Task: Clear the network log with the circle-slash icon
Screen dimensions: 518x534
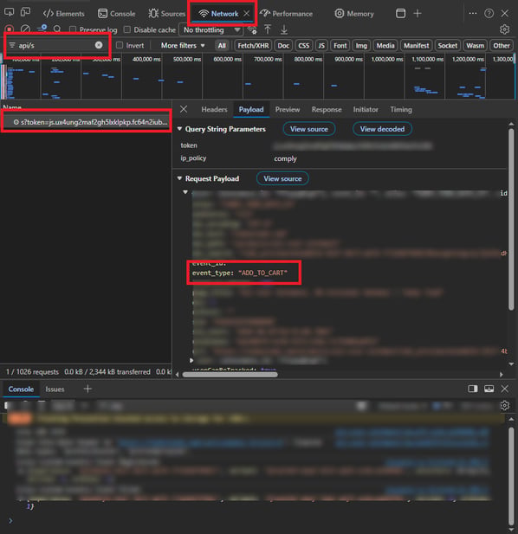Action: (25, 29)
